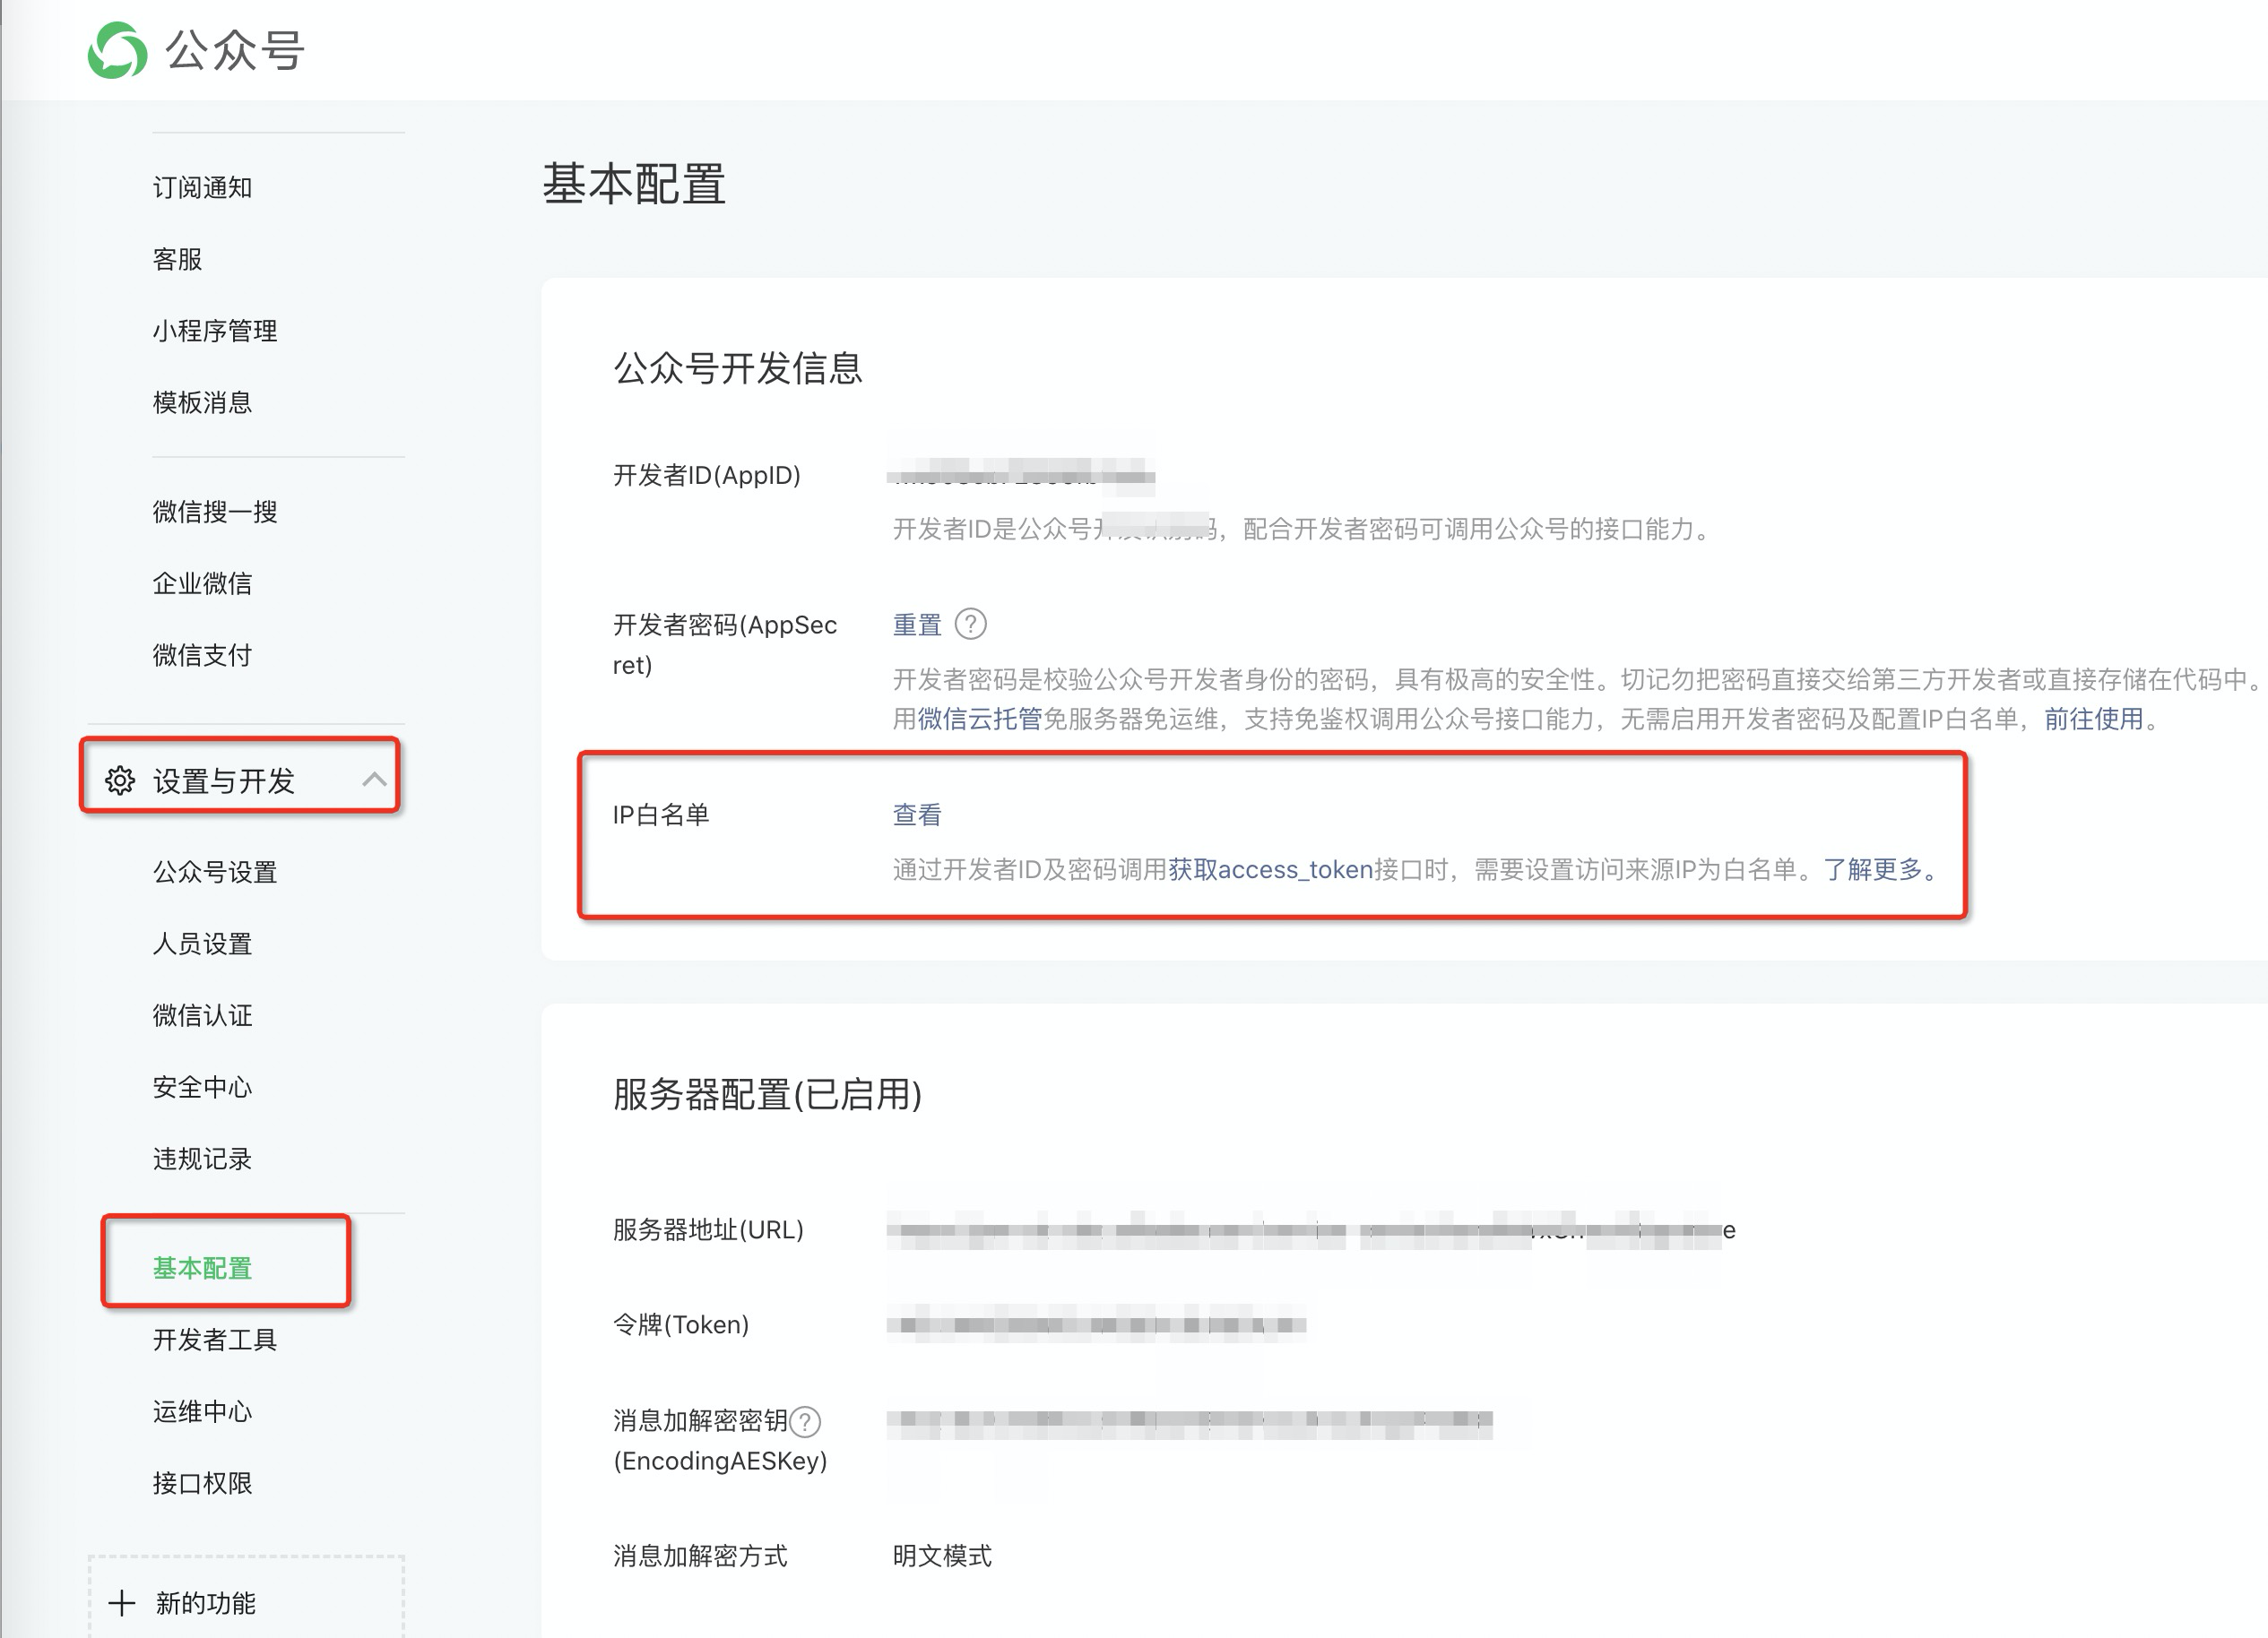Click the 前往使用 link
The image size is (2268, 1638).
point(2093,719)
